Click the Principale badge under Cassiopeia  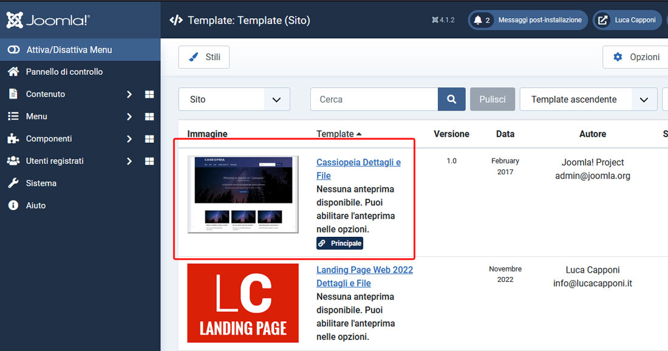339,244
